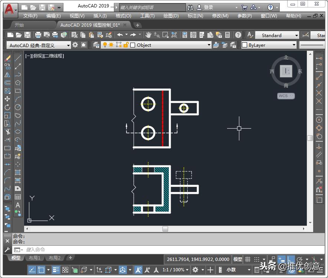Switch to the 布局1 tab

[35, 258]
